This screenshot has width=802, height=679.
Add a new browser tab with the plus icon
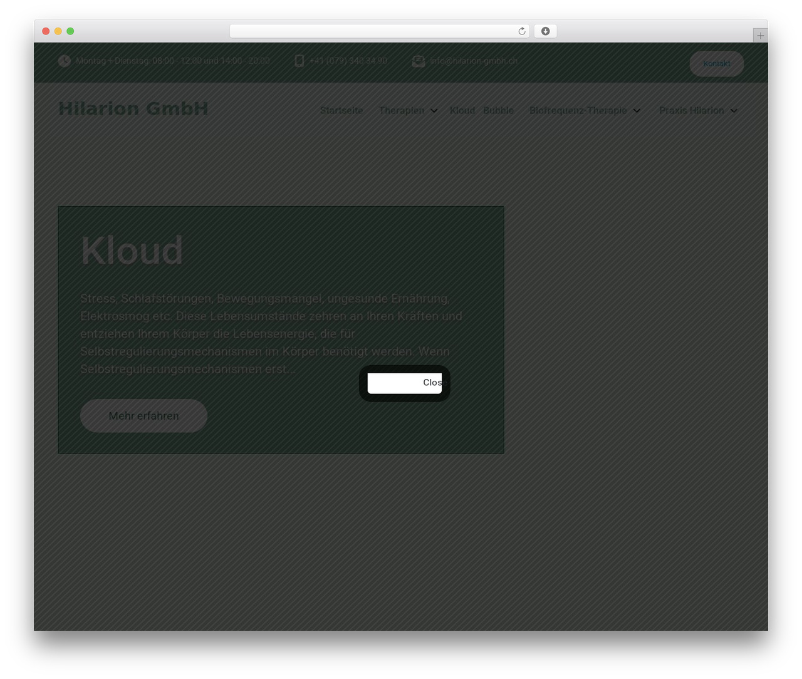(x=760, y=36)
